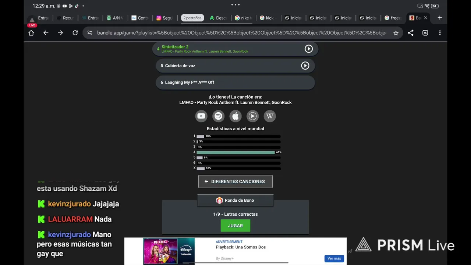Screen dimensions: 471x265
Task: Select the Cubierta de voz row text
Action: pyautogui.click(x=180, y=66)
